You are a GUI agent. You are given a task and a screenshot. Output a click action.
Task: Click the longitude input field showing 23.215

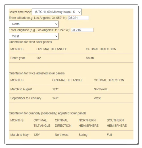(82, 30)
